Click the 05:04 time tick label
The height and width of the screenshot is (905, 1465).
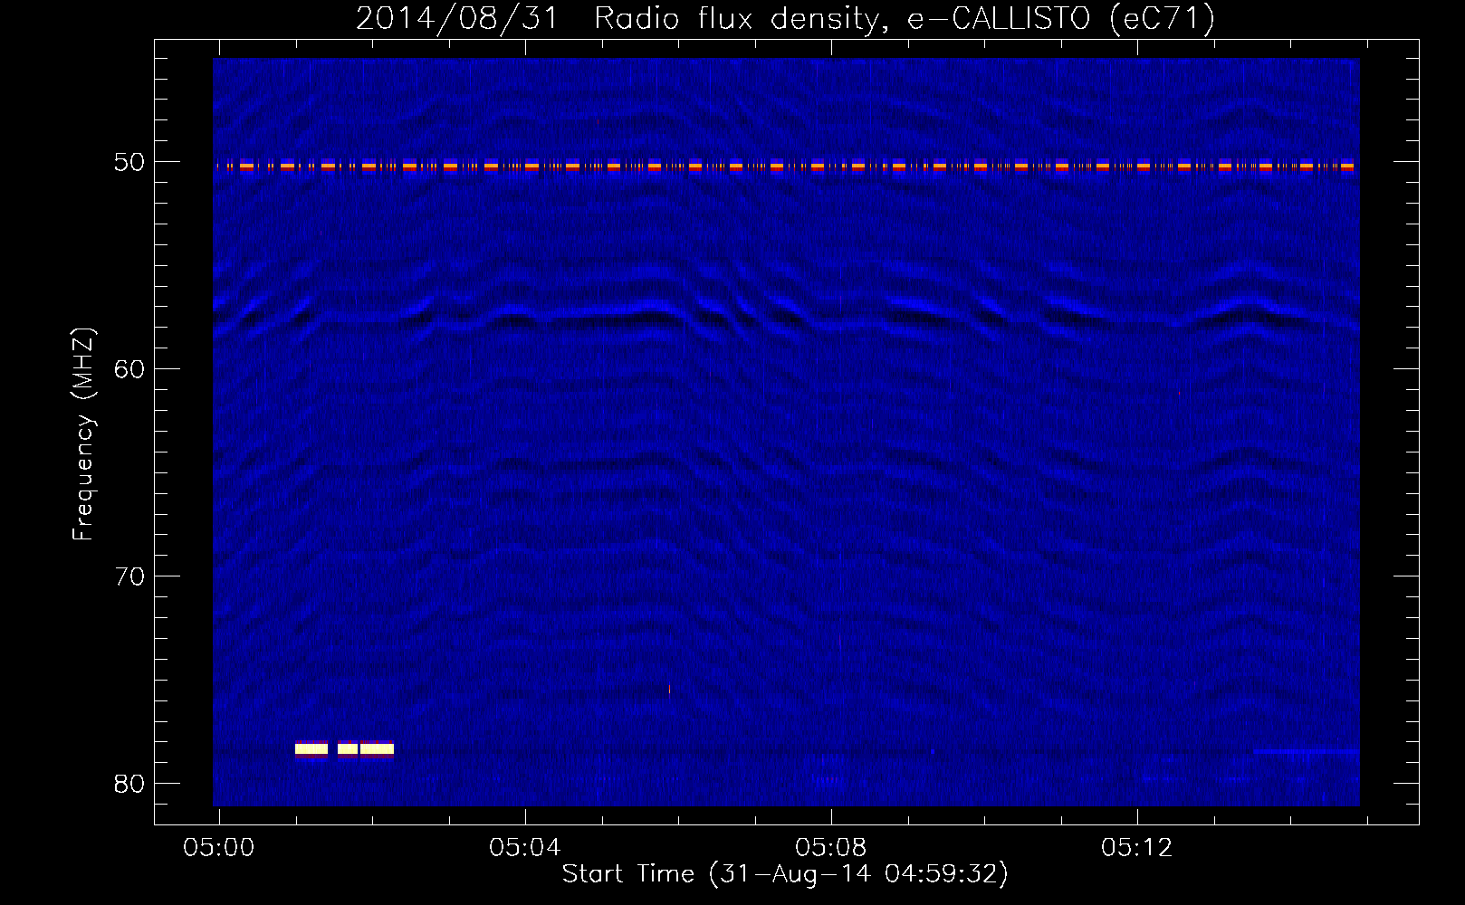click(525, 847)
